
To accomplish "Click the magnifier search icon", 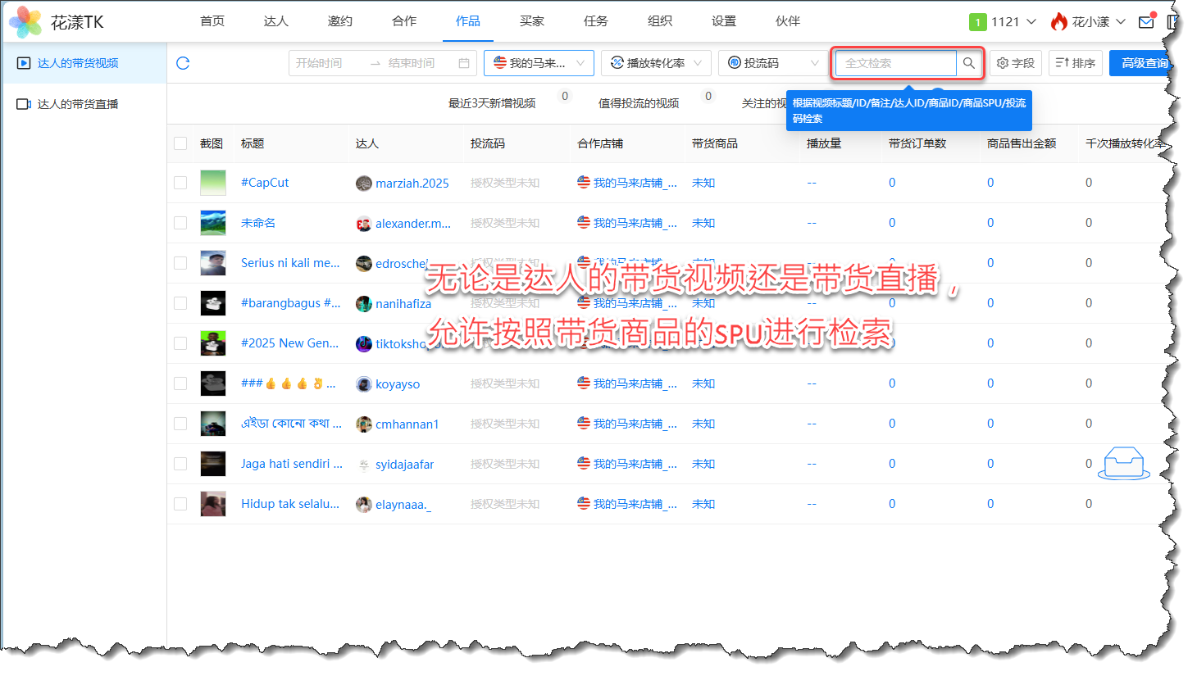I will pyautogui.click(x=969, y=63).
